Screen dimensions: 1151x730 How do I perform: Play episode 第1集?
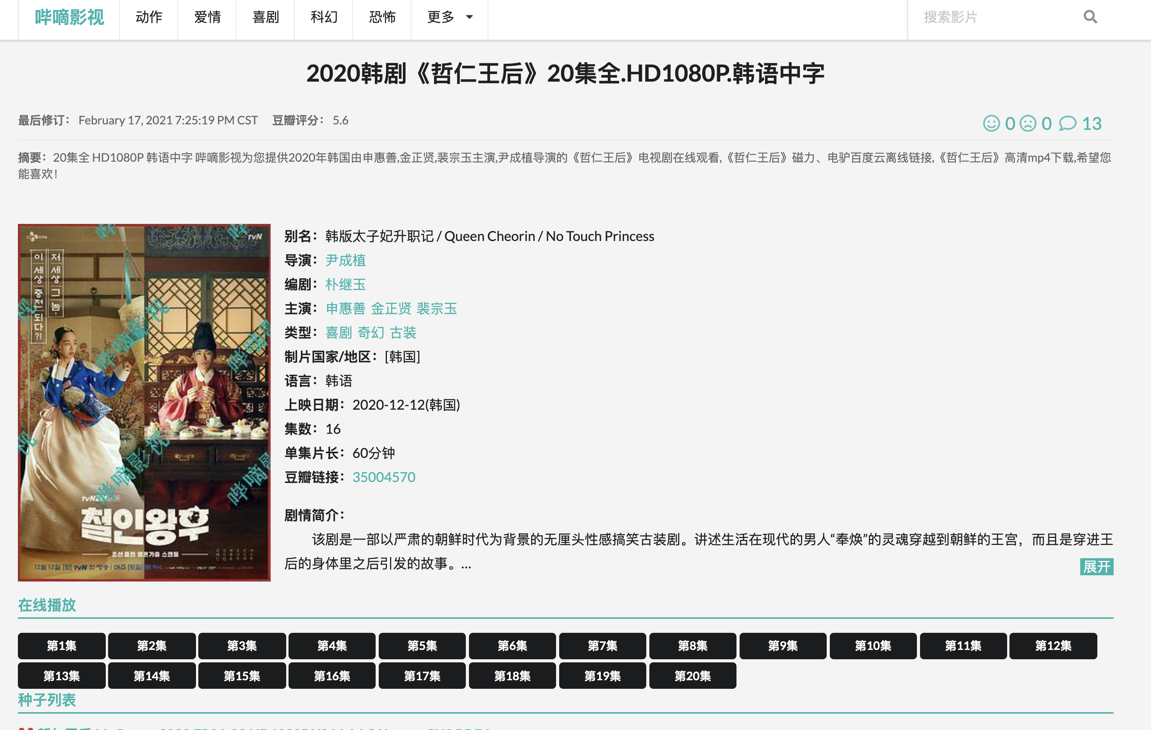pos(62,646)
